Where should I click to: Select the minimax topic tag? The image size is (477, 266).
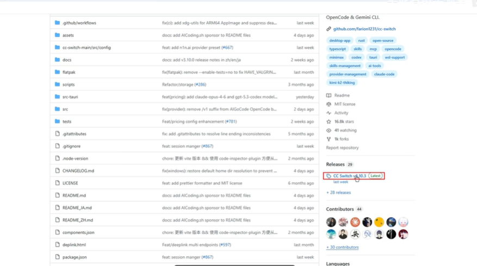click(x=336, y=57)
